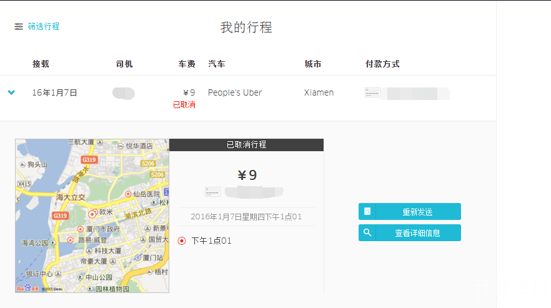Image resolution: width=551 pixels, height=308 pixels.
Task: Open 查看详细信息 for the cancelled trip
Action: click(417, 233)
